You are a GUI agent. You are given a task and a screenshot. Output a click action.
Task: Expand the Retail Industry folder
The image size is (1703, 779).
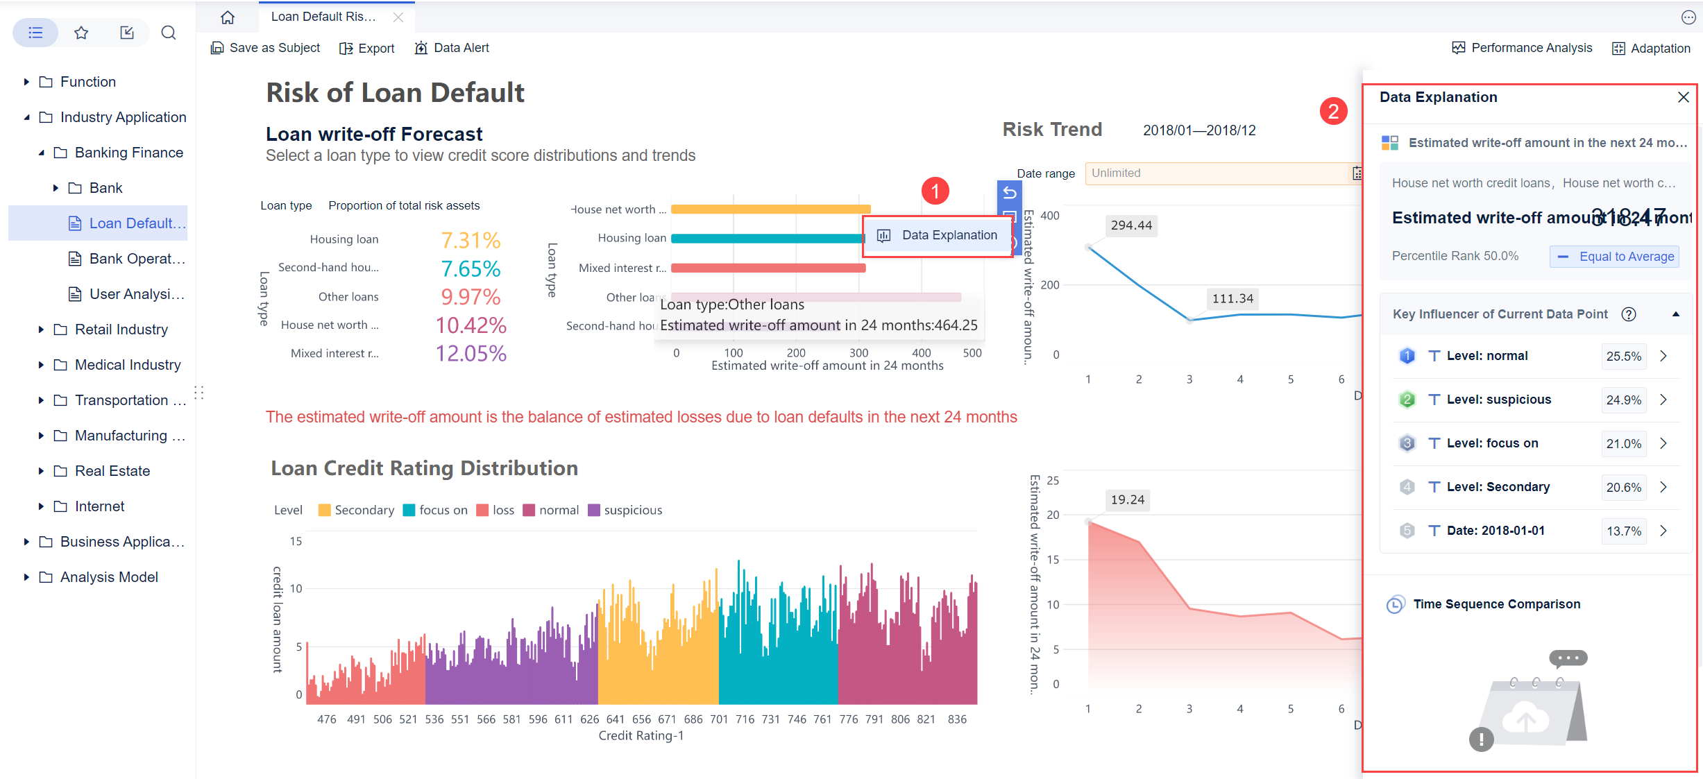tap(40, 329)
